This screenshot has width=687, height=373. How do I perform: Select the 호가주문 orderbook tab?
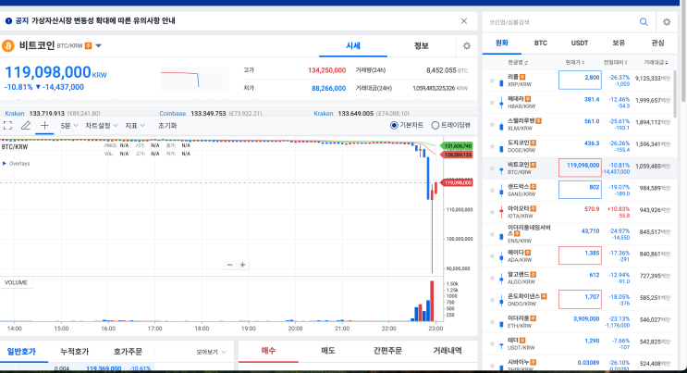(x=128, y=352)
